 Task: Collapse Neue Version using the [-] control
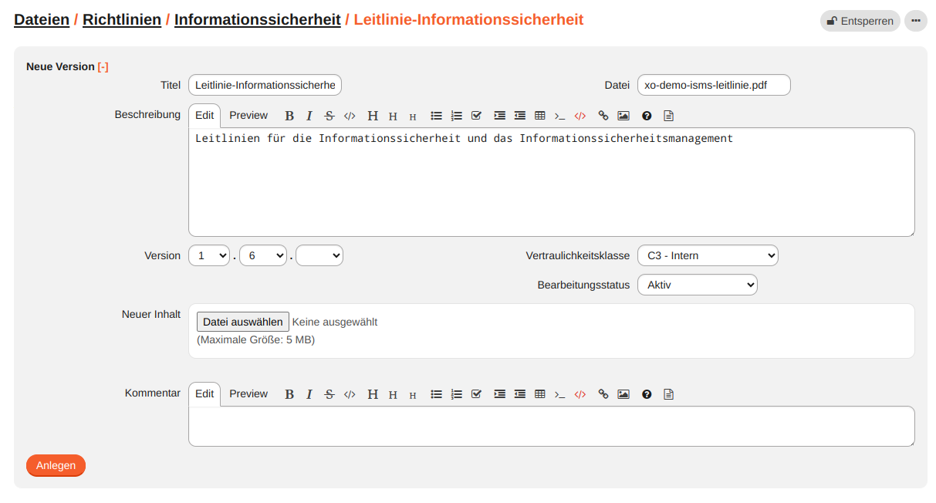103,66
